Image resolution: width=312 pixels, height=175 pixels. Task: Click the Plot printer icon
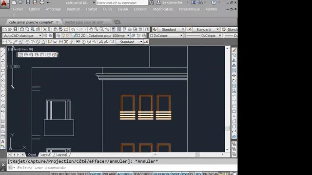[22, 29]
